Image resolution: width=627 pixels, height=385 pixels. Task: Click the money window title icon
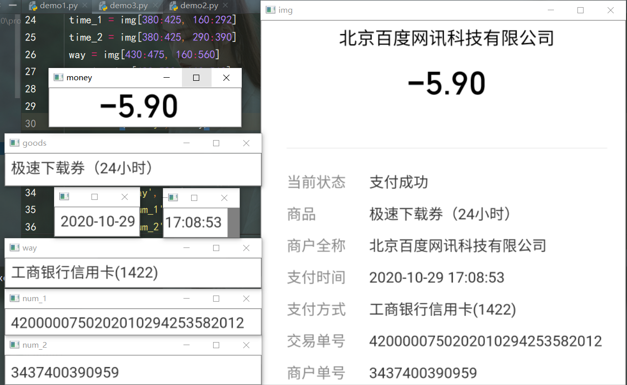(x=58, y=78)
